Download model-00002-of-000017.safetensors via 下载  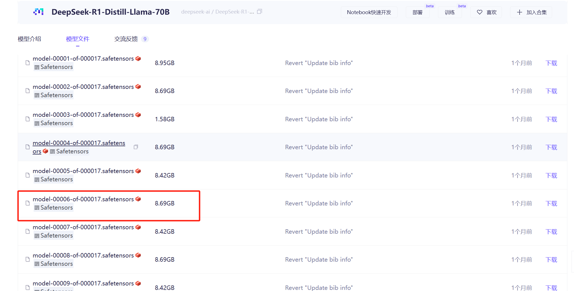tap(551, 91)
